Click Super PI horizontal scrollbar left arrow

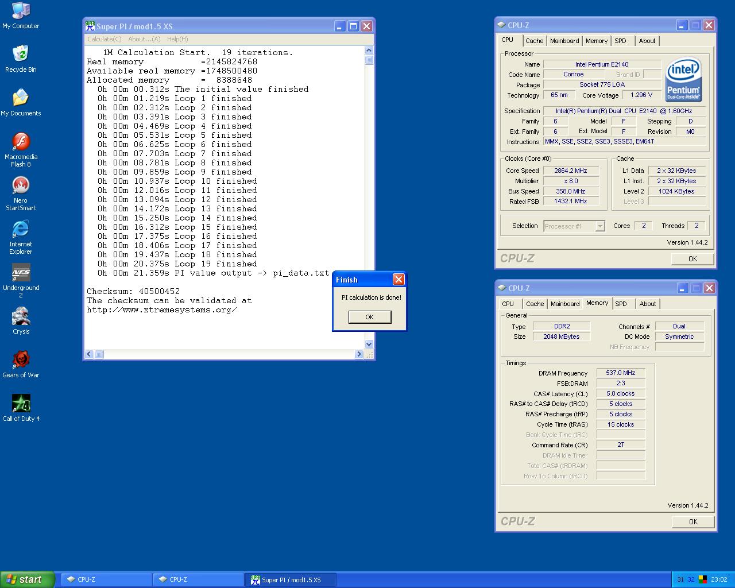89,354
